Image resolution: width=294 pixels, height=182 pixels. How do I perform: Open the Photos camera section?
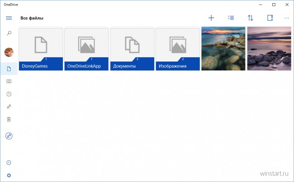click(9, 81)
